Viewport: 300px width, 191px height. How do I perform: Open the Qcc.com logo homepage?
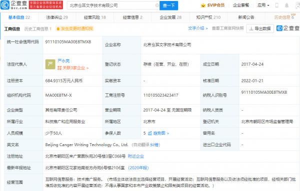(x=14, y=5)
